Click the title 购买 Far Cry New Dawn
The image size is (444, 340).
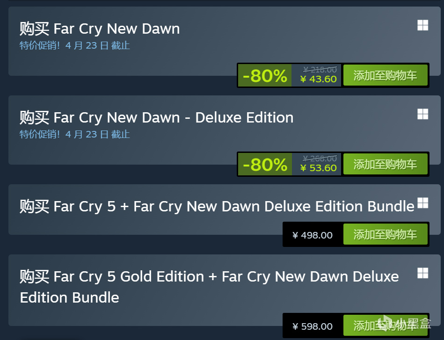click(x=100, y=29)
